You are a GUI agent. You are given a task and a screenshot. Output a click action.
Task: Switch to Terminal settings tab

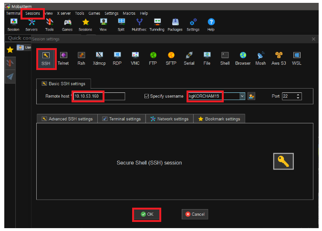click(x=122, y=119)
